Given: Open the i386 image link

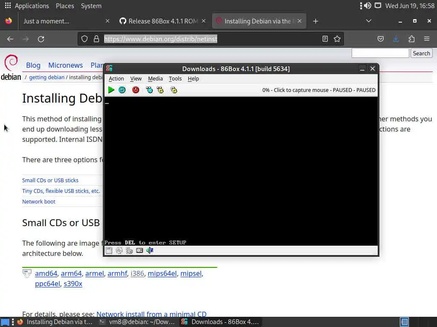Looking at the screenshot, I should [137, 274].
